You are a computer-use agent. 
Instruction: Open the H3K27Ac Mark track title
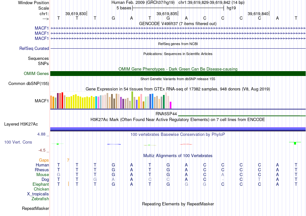178,119
